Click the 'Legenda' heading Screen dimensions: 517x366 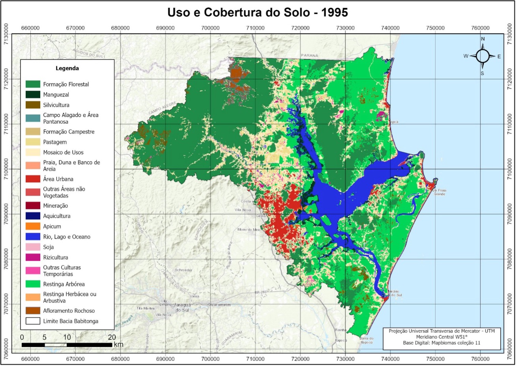pyautogui.click(x=67, y=68)
